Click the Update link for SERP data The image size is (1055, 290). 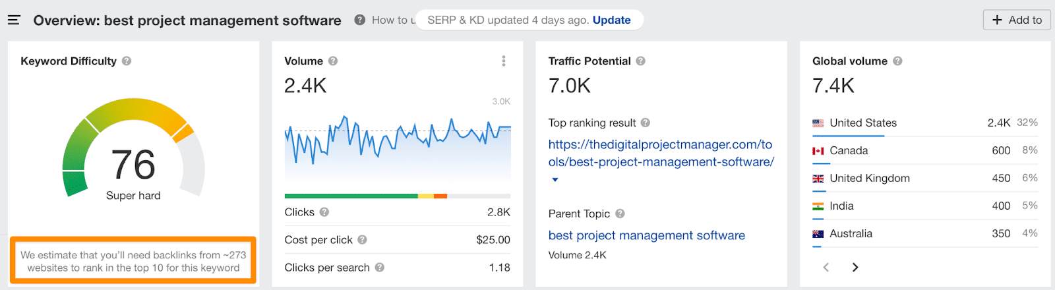[x=611, y=20]
